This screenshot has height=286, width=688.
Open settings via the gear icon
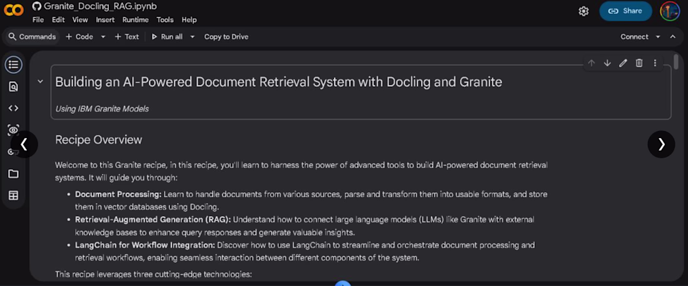(584, 11)
